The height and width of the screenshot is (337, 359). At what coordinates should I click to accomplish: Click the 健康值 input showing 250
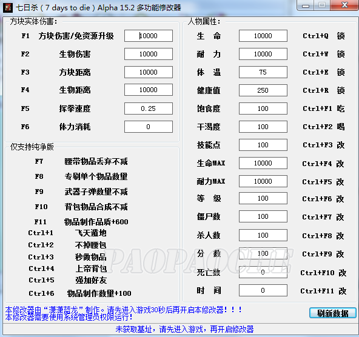pyautogui.click(x=263, y=90)
